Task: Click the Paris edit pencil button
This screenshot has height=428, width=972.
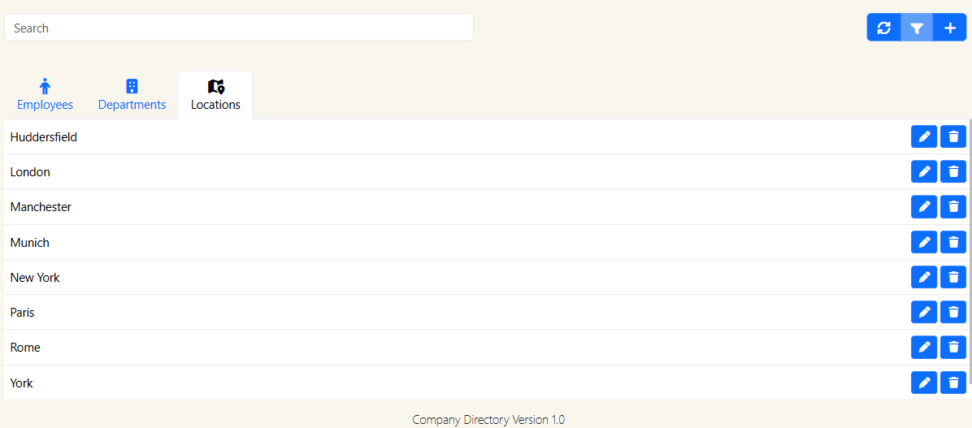Action: click(x=924, y=313)
